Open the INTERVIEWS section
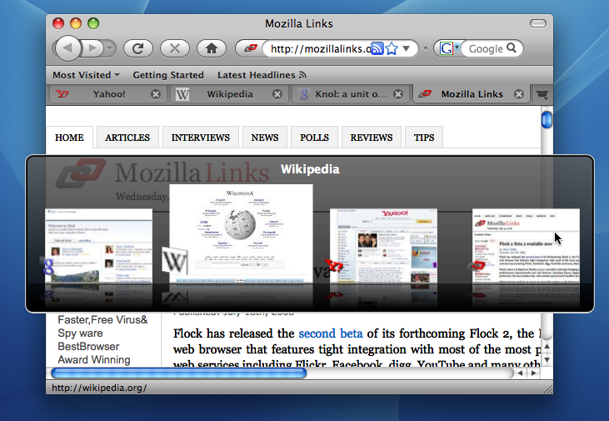609x421 pixels. [x=201, y=138]
